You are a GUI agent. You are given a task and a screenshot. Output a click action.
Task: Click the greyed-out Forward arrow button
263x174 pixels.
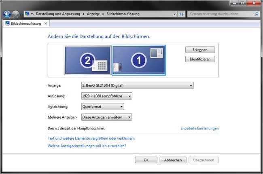[16, 14]
